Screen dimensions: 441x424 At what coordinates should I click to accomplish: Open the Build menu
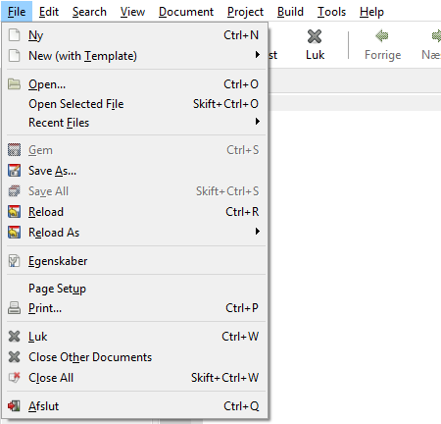tap(290, 12)
